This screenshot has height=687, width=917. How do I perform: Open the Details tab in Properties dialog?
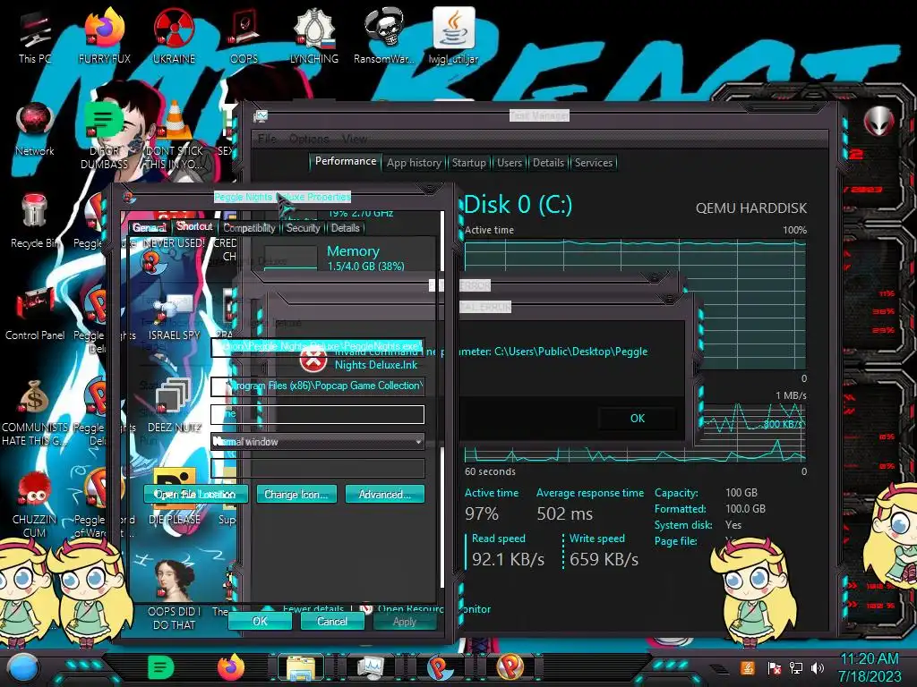[x=345, y=228]
